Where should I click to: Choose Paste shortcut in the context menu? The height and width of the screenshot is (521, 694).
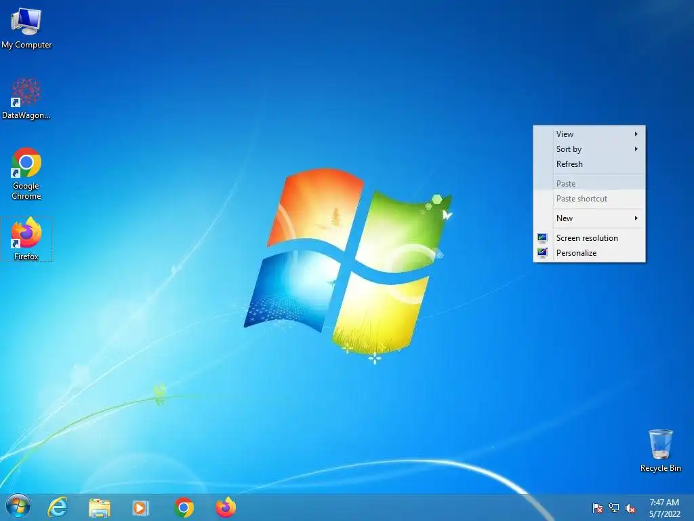(x=589, y=199)
